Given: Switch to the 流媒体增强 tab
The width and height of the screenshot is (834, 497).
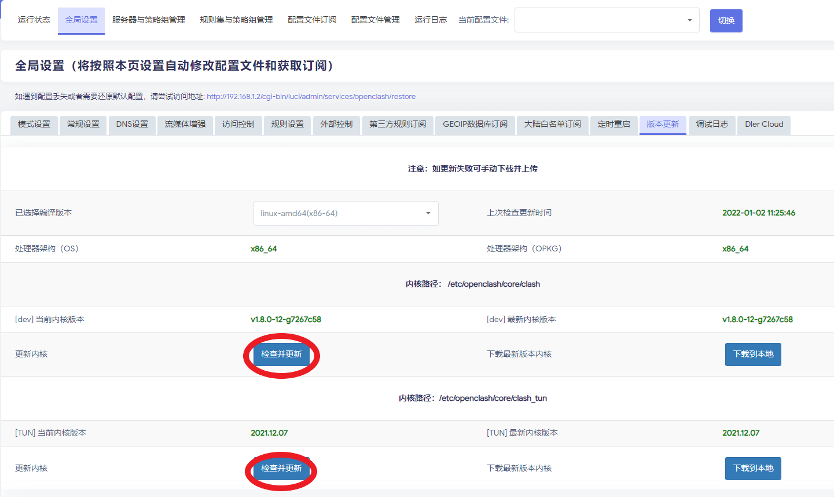Looking at the screenshot, I should point(185,125).
